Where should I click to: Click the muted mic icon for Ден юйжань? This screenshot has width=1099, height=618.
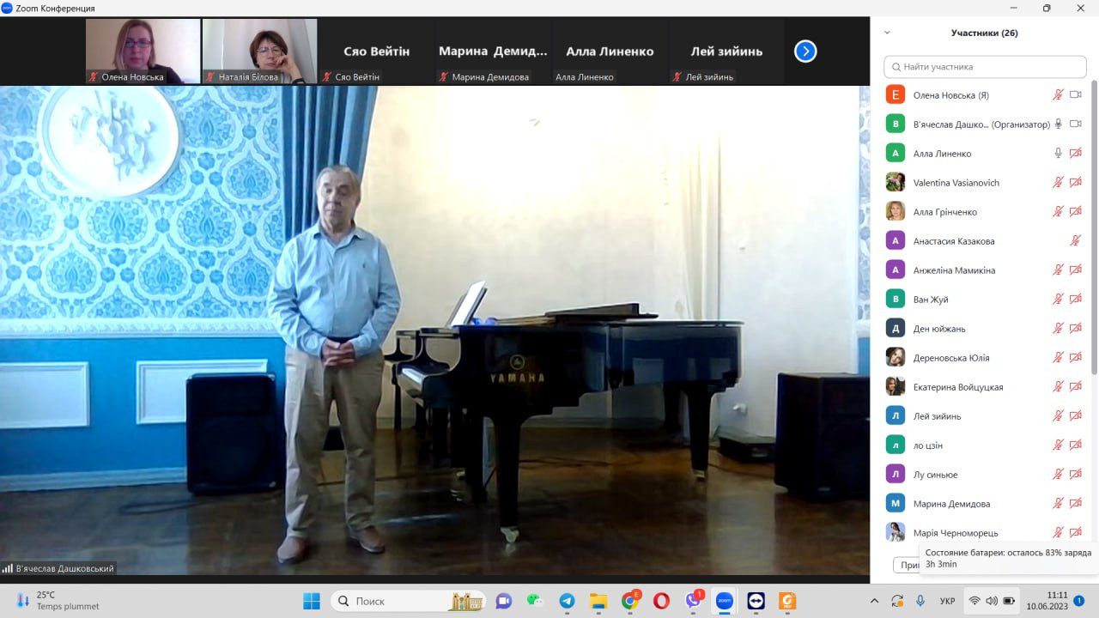pyautogui.click(x=1059, y=329)
